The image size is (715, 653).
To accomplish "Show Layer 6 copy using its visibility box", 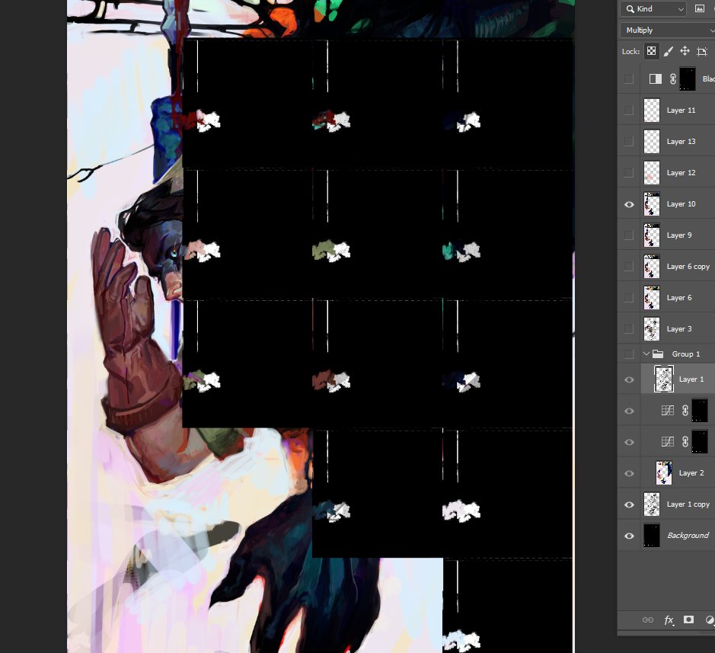I will (x=629, y=266).
